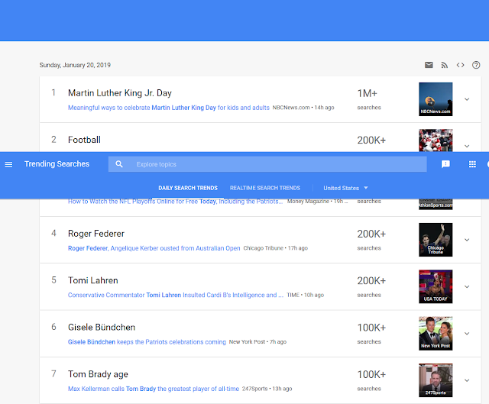Subscribe by email envelope icon
This screenshot has height=404, width=489.
pos(429,65)
